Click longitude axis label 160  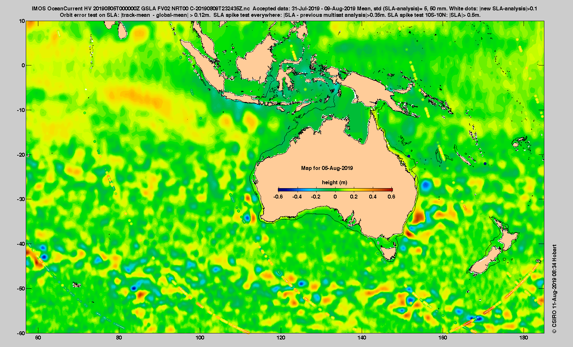tap(443, 338)
